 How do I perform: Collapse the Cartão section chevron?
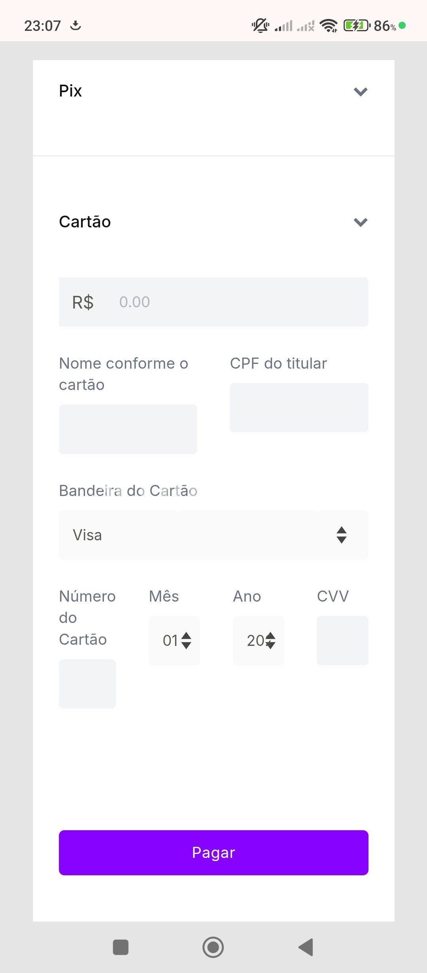(x=361, y=222)
